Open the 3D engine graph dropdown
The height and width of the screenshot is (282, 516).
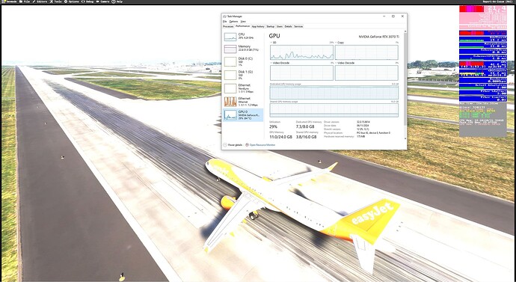(x=271, y=43)
